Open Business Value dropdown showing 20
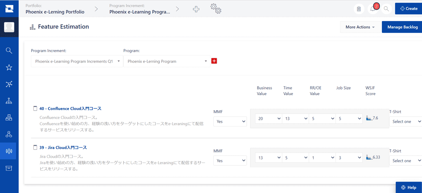Screen dimensions: 422x193 268,119
